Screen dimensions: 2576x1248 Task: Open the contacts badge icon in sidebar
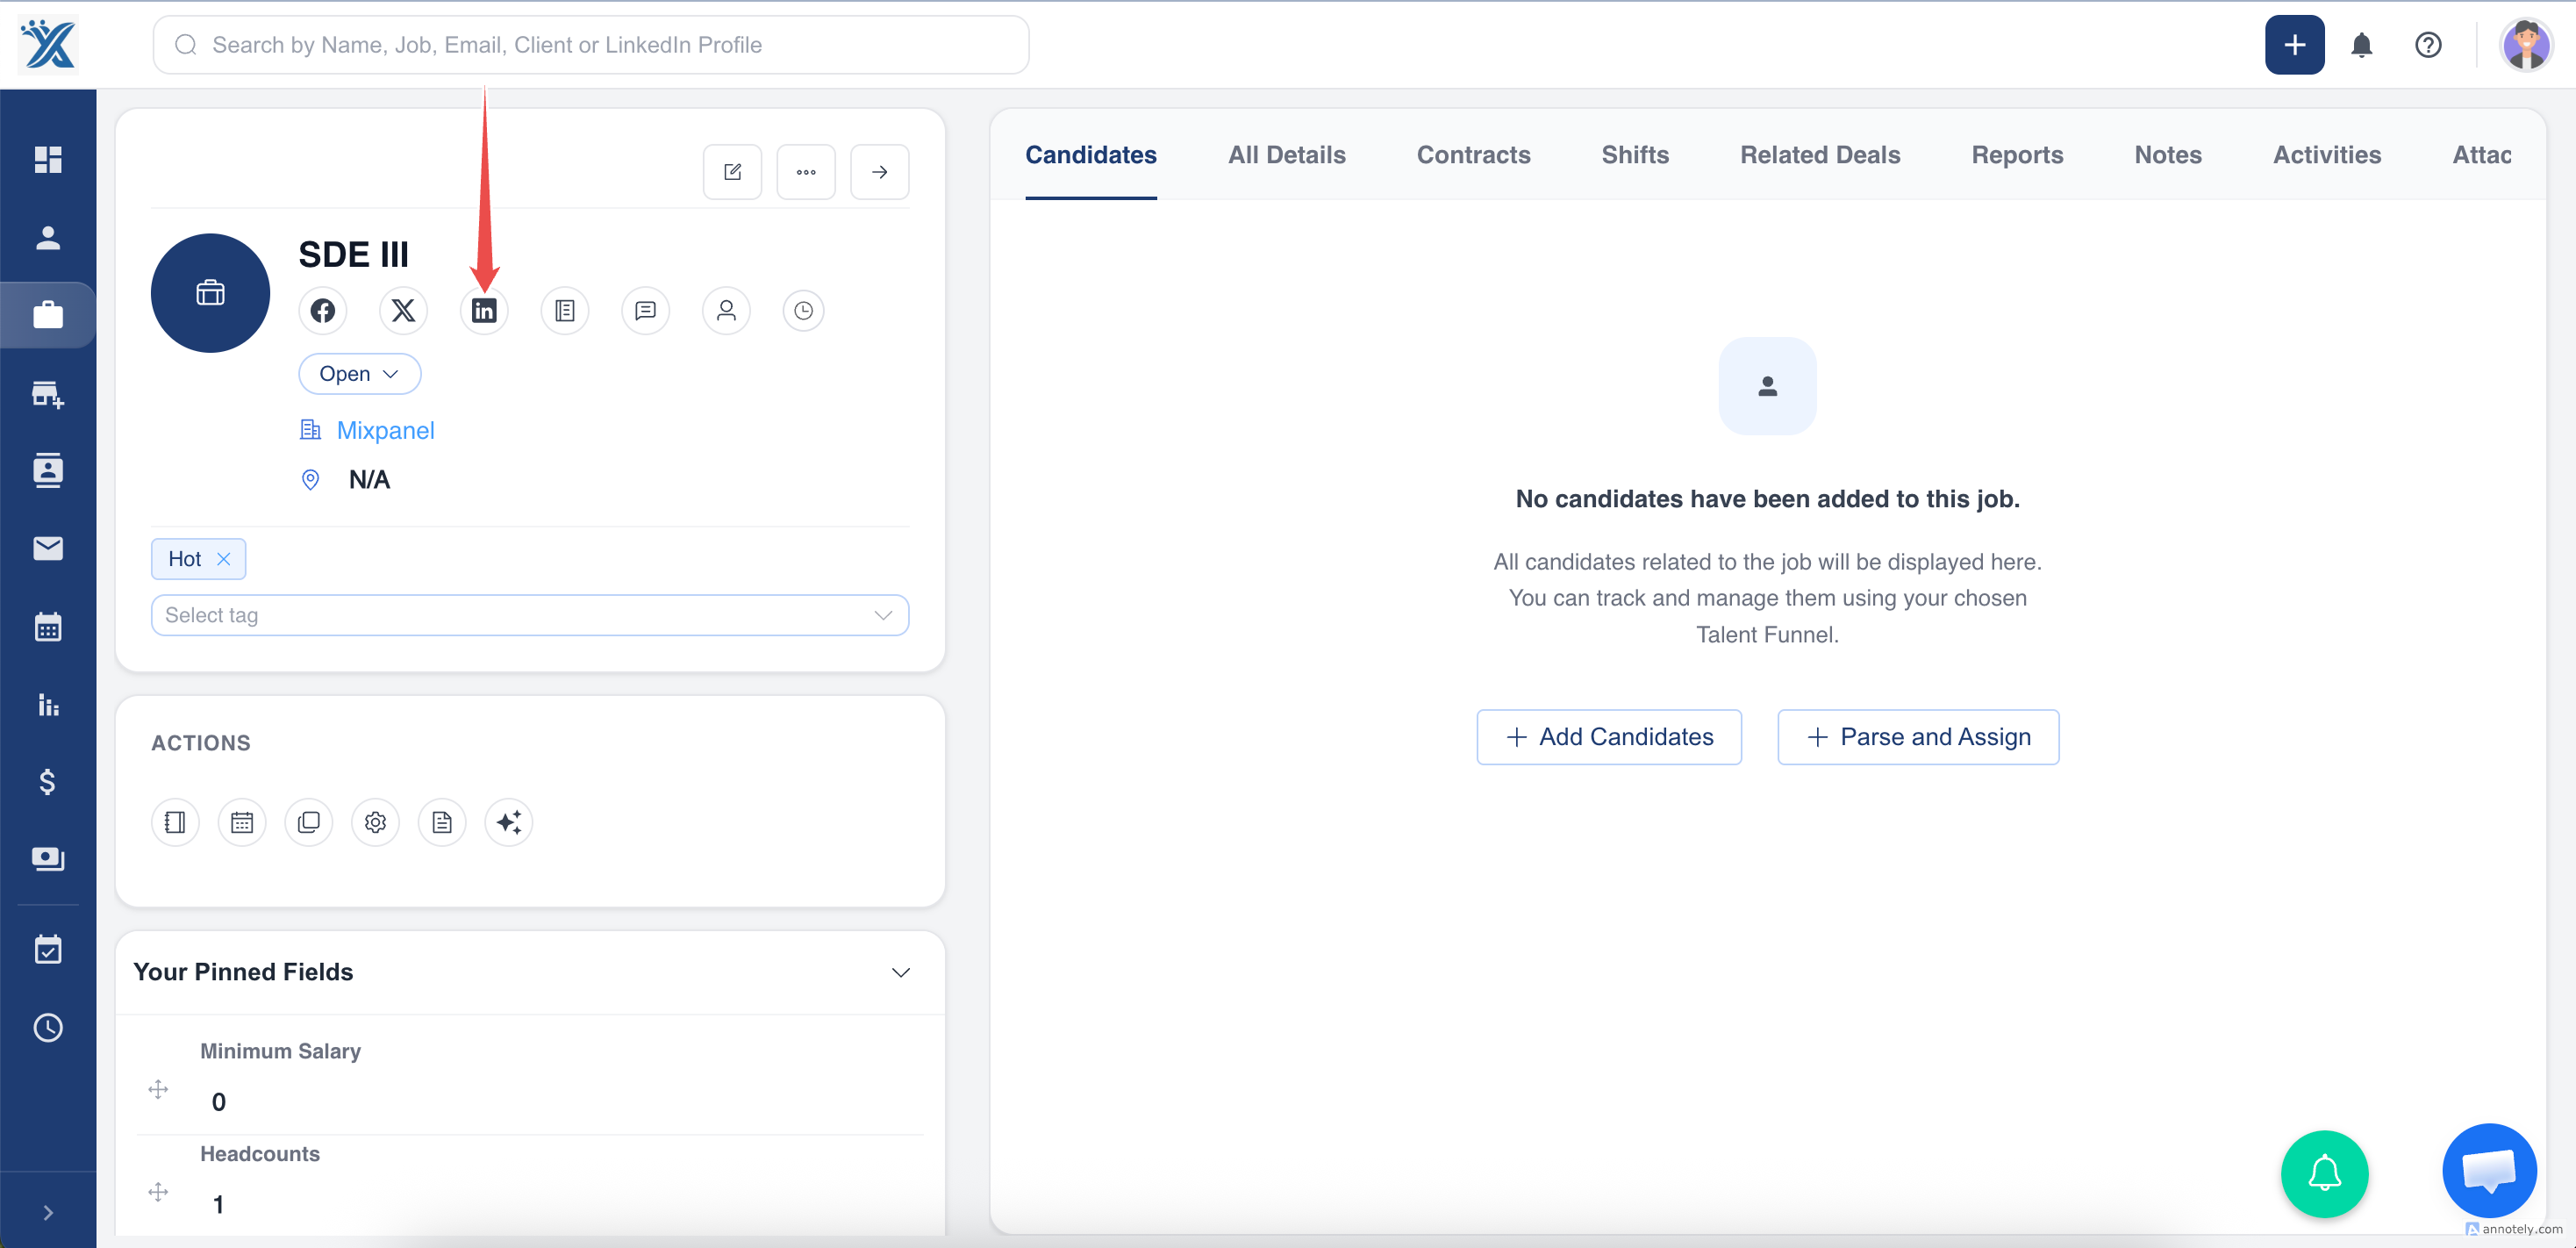pos(48,470)
